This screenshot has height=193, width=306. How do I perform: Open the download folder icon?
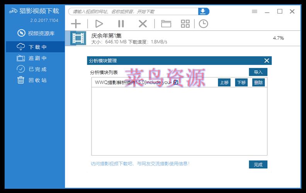(x=166, y=24)
